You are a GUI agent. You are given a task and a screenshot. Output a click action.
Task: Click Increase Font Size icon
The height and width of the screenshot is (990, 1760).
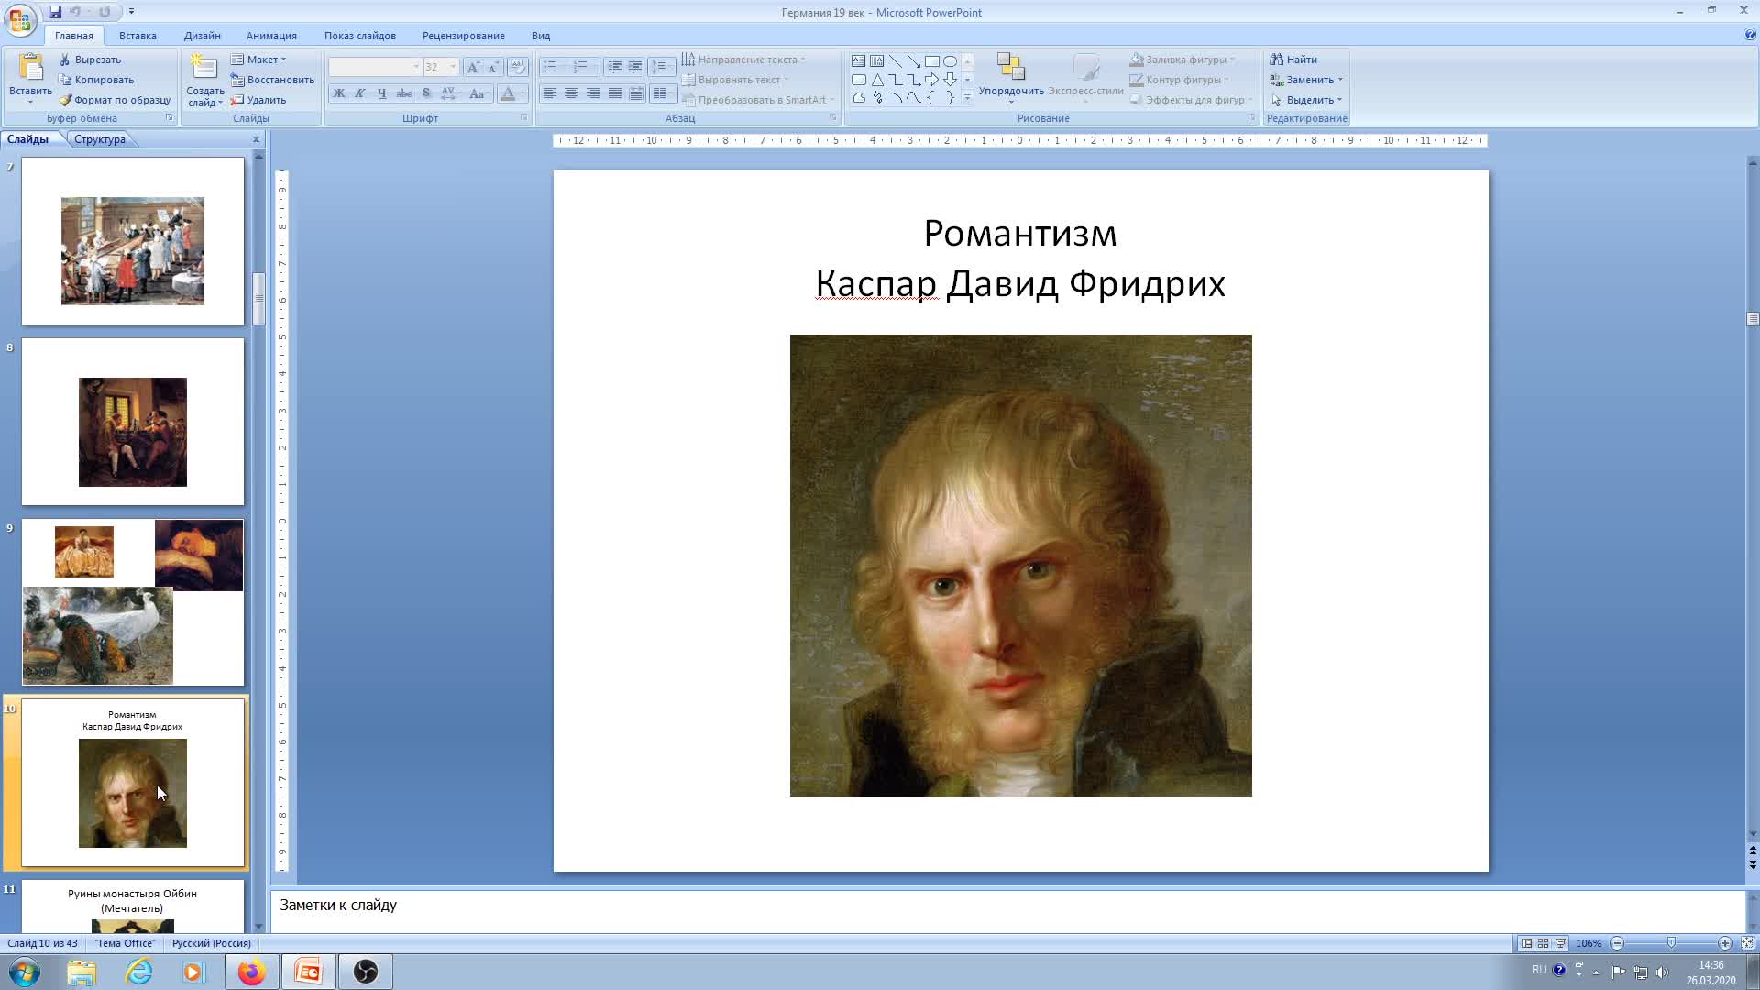click(x=473, y=67)
